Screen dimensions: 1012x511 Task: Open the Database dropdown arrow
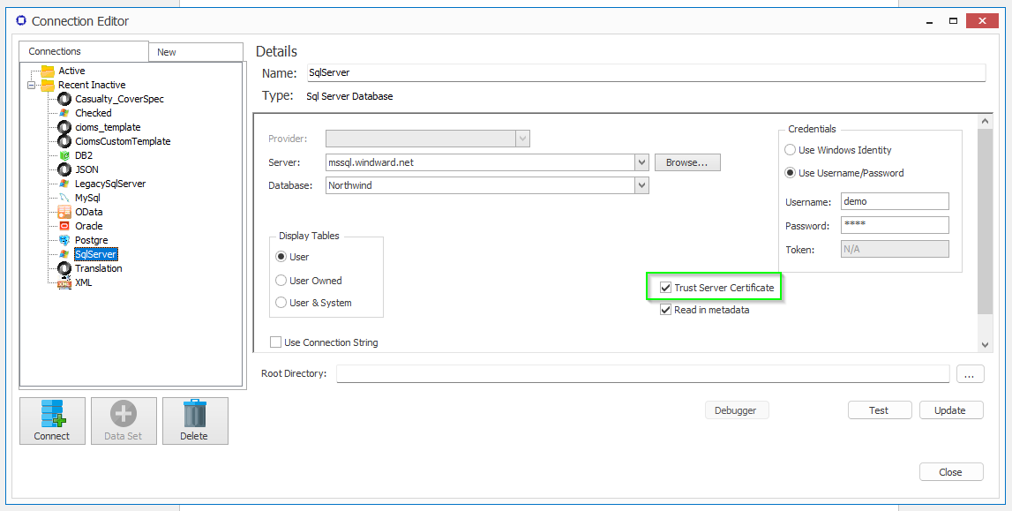pyautogui.click(x=641, y=185)
